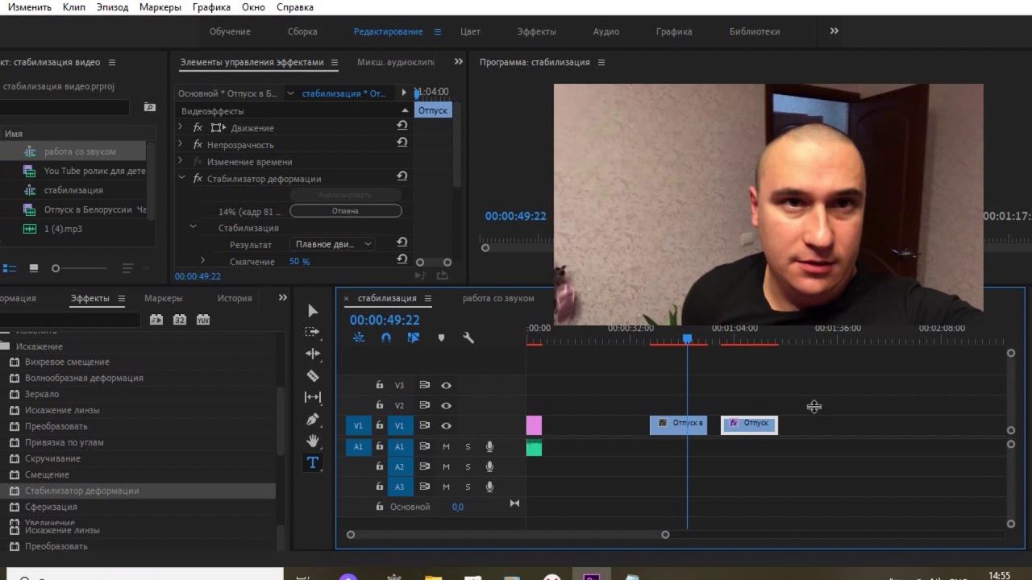Open the Effect Controls panel menu

(x=335, y=63)
